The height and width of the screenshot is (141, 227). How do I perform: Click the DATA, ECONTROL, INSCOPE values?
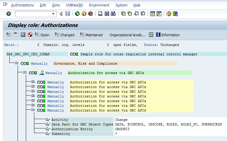point(169,124)
